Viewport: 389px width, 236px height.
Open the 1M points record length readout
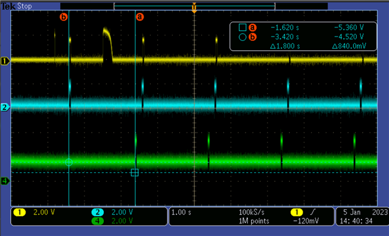pyautogui.click(x=254, y=221)
